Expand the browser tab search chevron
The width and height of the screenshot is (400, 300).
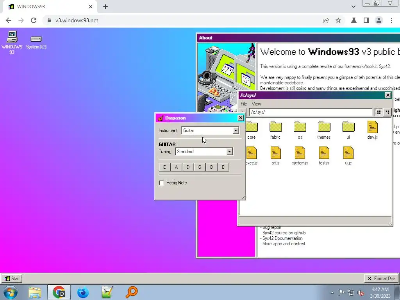(353, 7)
